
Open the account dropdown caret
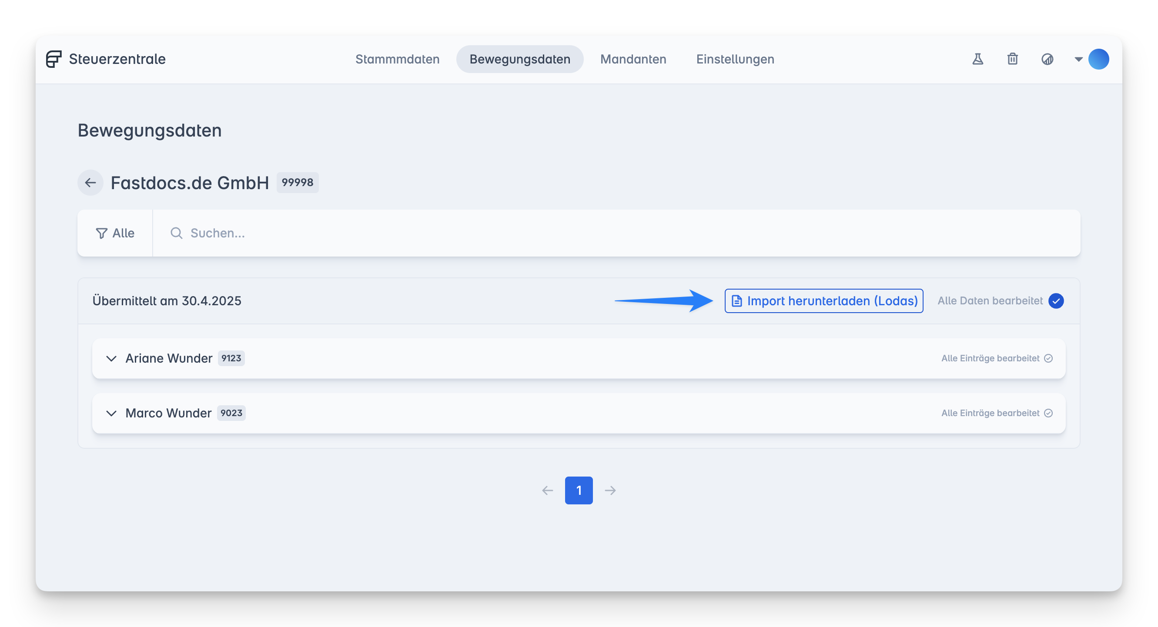tap(1078, 59)
